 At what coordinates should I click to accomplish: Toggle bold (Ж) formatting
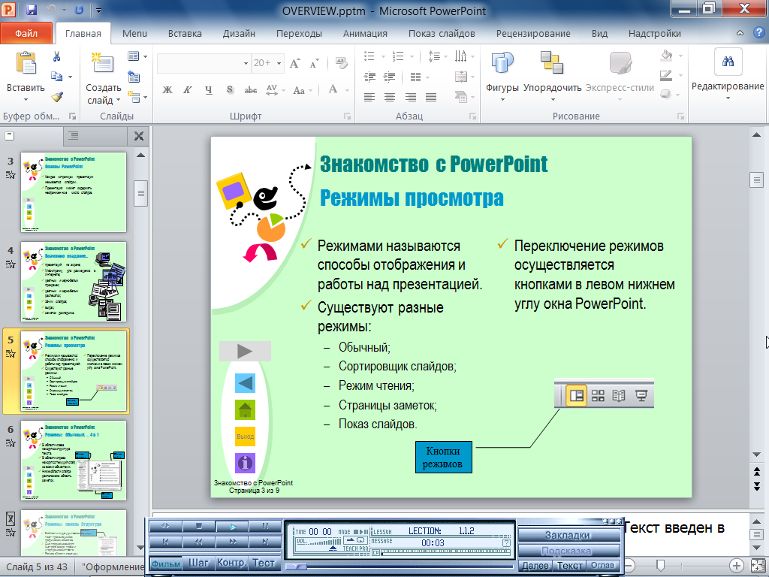tap(167, 90)
